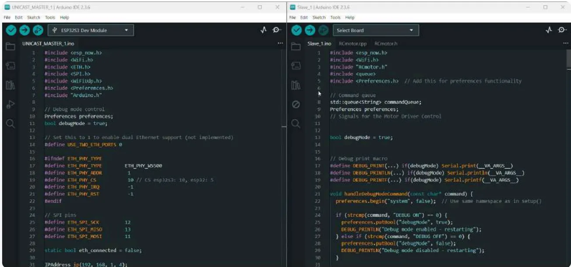Open Boards Manager in UNICAST_MASTER_1 sidebar

pyautogui.click(x=11, y=66)
